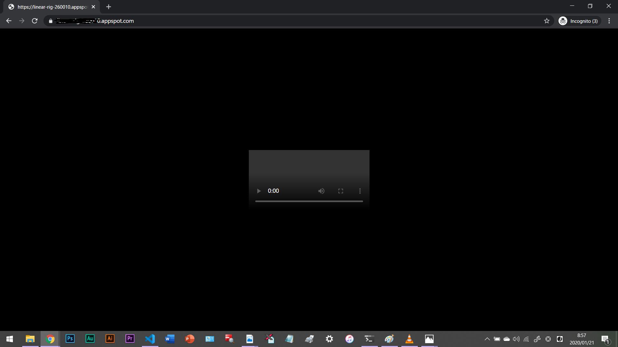Screen dimensions: 618x347
Task: Open Visual Studio Code from taskbar
Action: click(150, 339)
